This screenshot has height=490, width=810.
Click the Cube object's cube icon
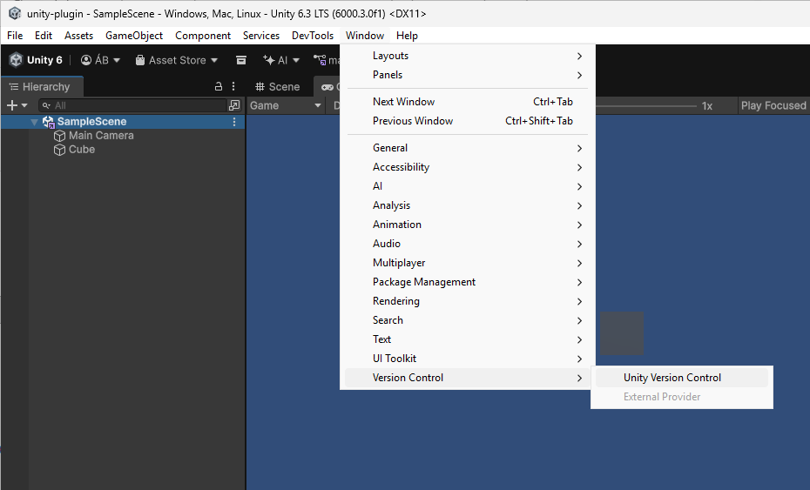point(60,150)
